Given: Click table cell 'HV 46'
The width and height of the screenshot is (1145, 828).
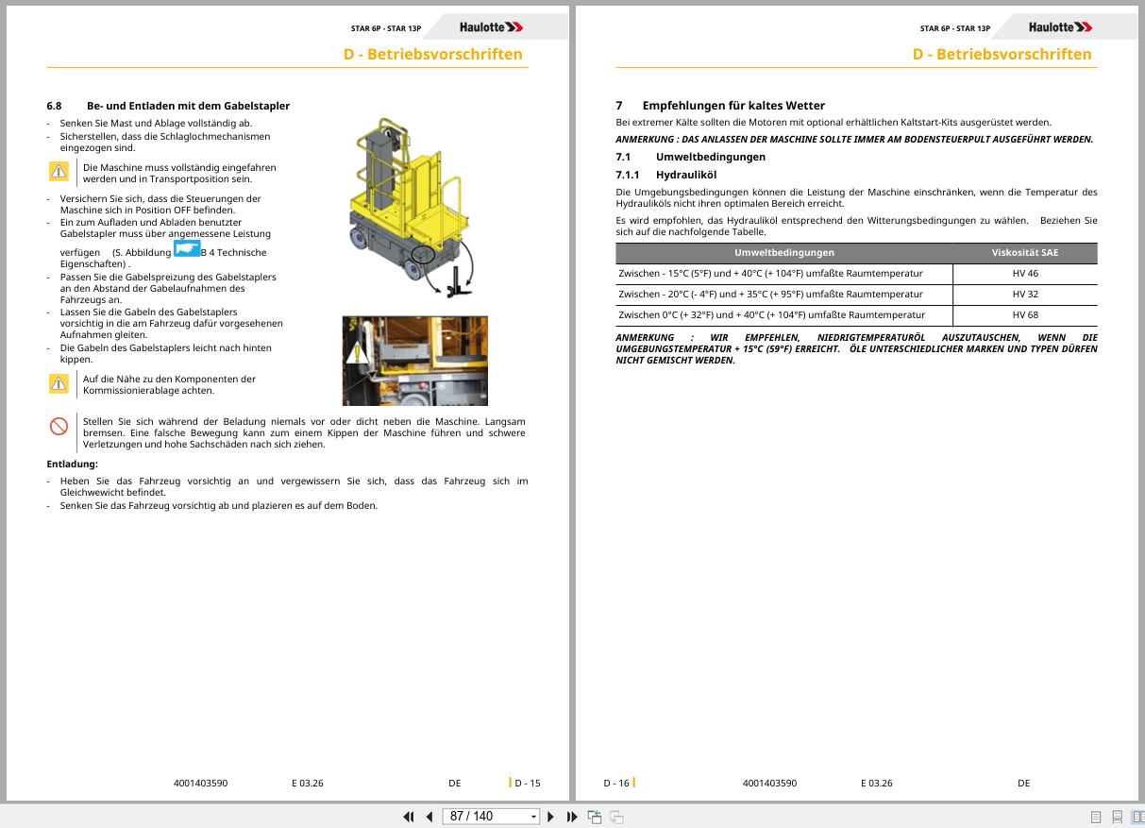Looking at the screenshot, I should coord(1025,273).
